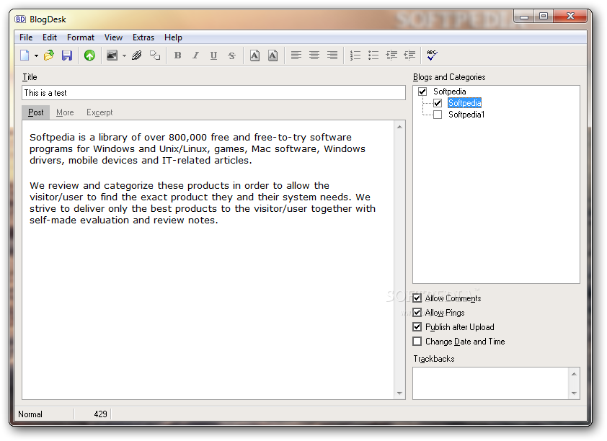Open the View menu

tap(113, 37)
